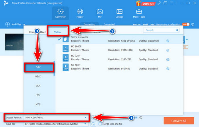Click the video file thumbnail

14,42
